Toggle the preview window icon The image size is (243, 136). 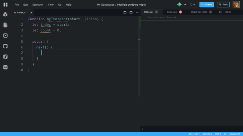point(131,12)
